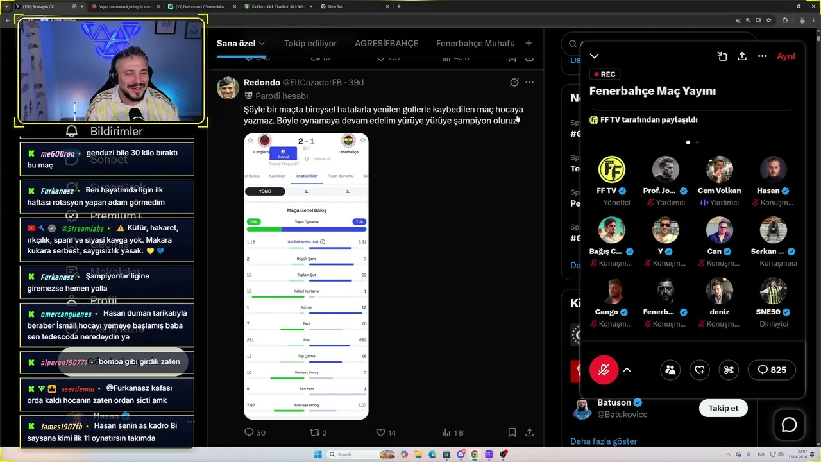
Task: Click the Windows Start button
Action: pos(317,454)
